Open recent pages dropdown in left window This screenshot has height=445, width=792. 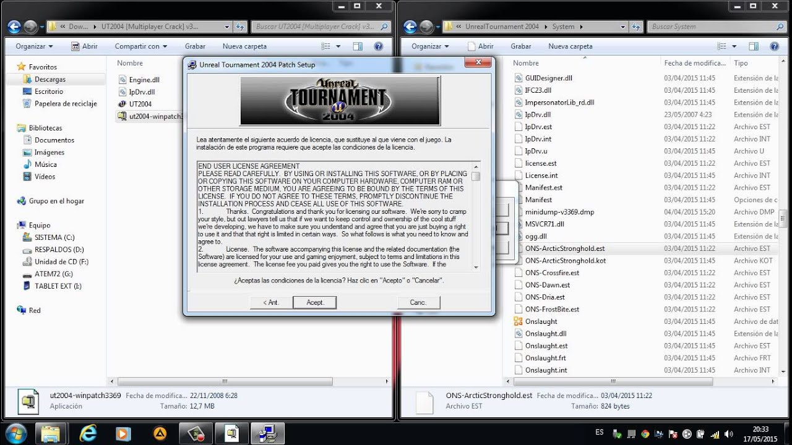[x=41, y=27]
